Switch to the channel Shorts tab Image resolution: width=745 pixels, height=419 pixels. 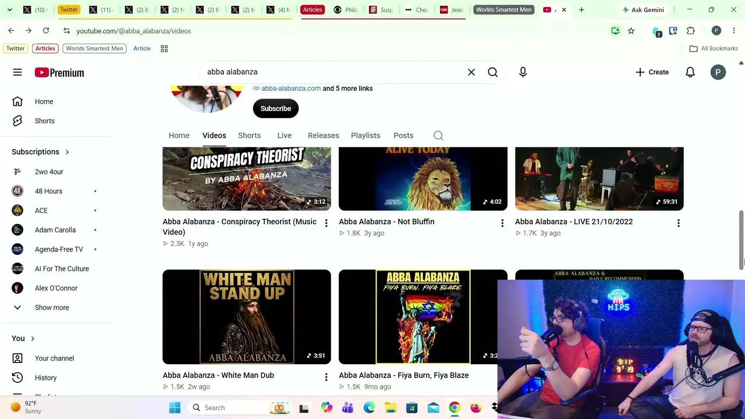coord(249,136)
